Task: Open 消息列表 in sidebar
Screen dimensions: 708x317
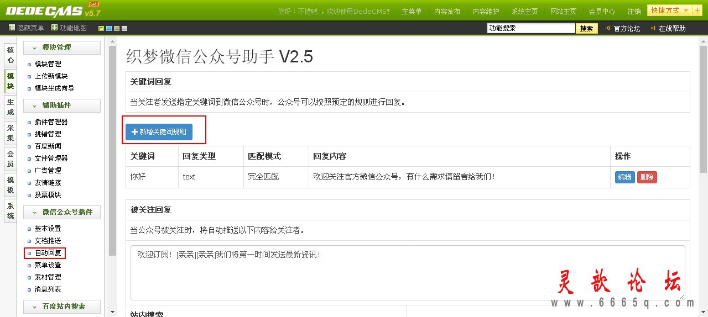Action: (48, 289)
